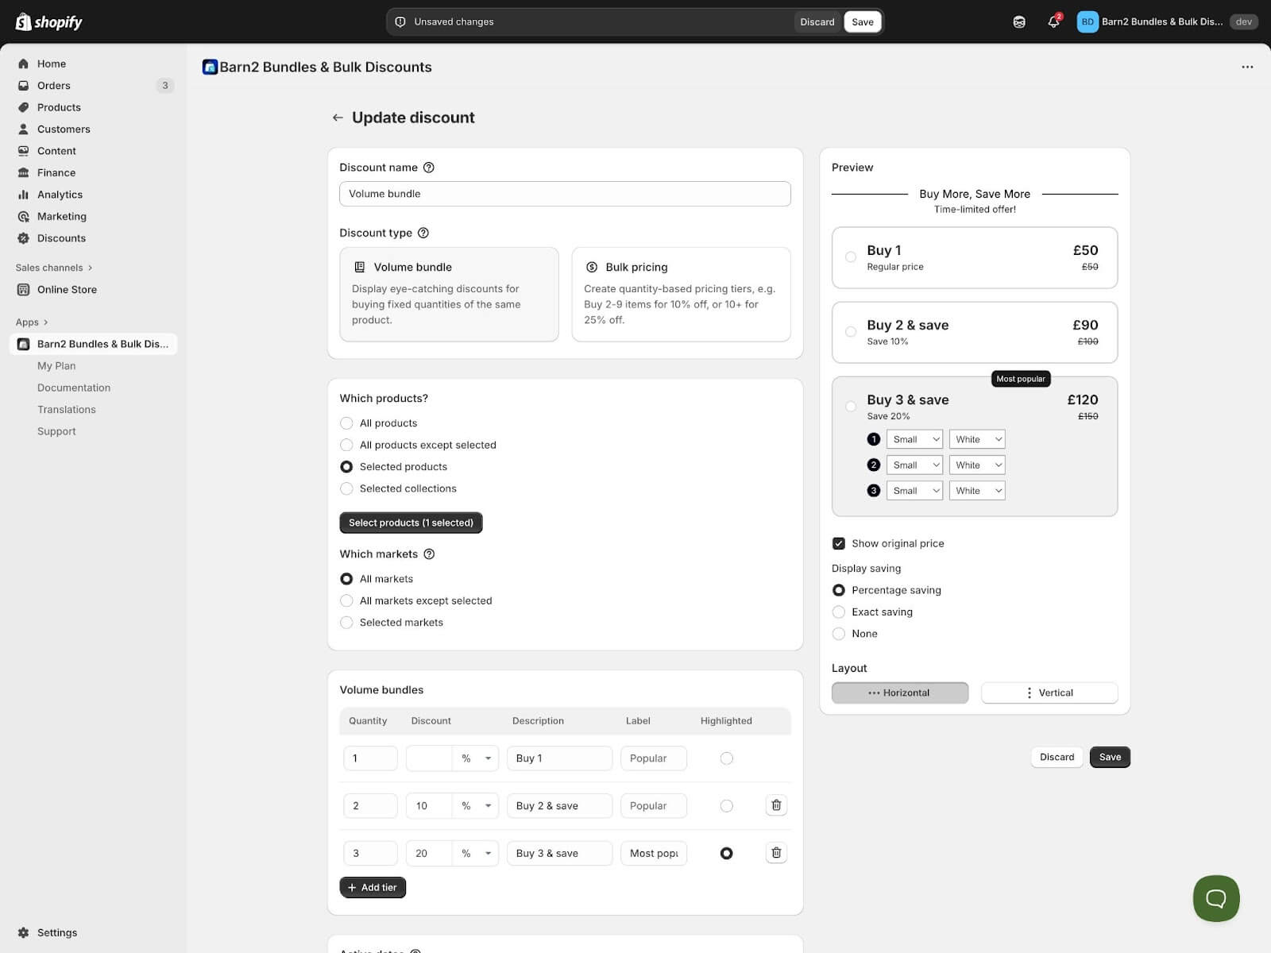Click the help icon beside Which markets

click(x=429, y=554)
